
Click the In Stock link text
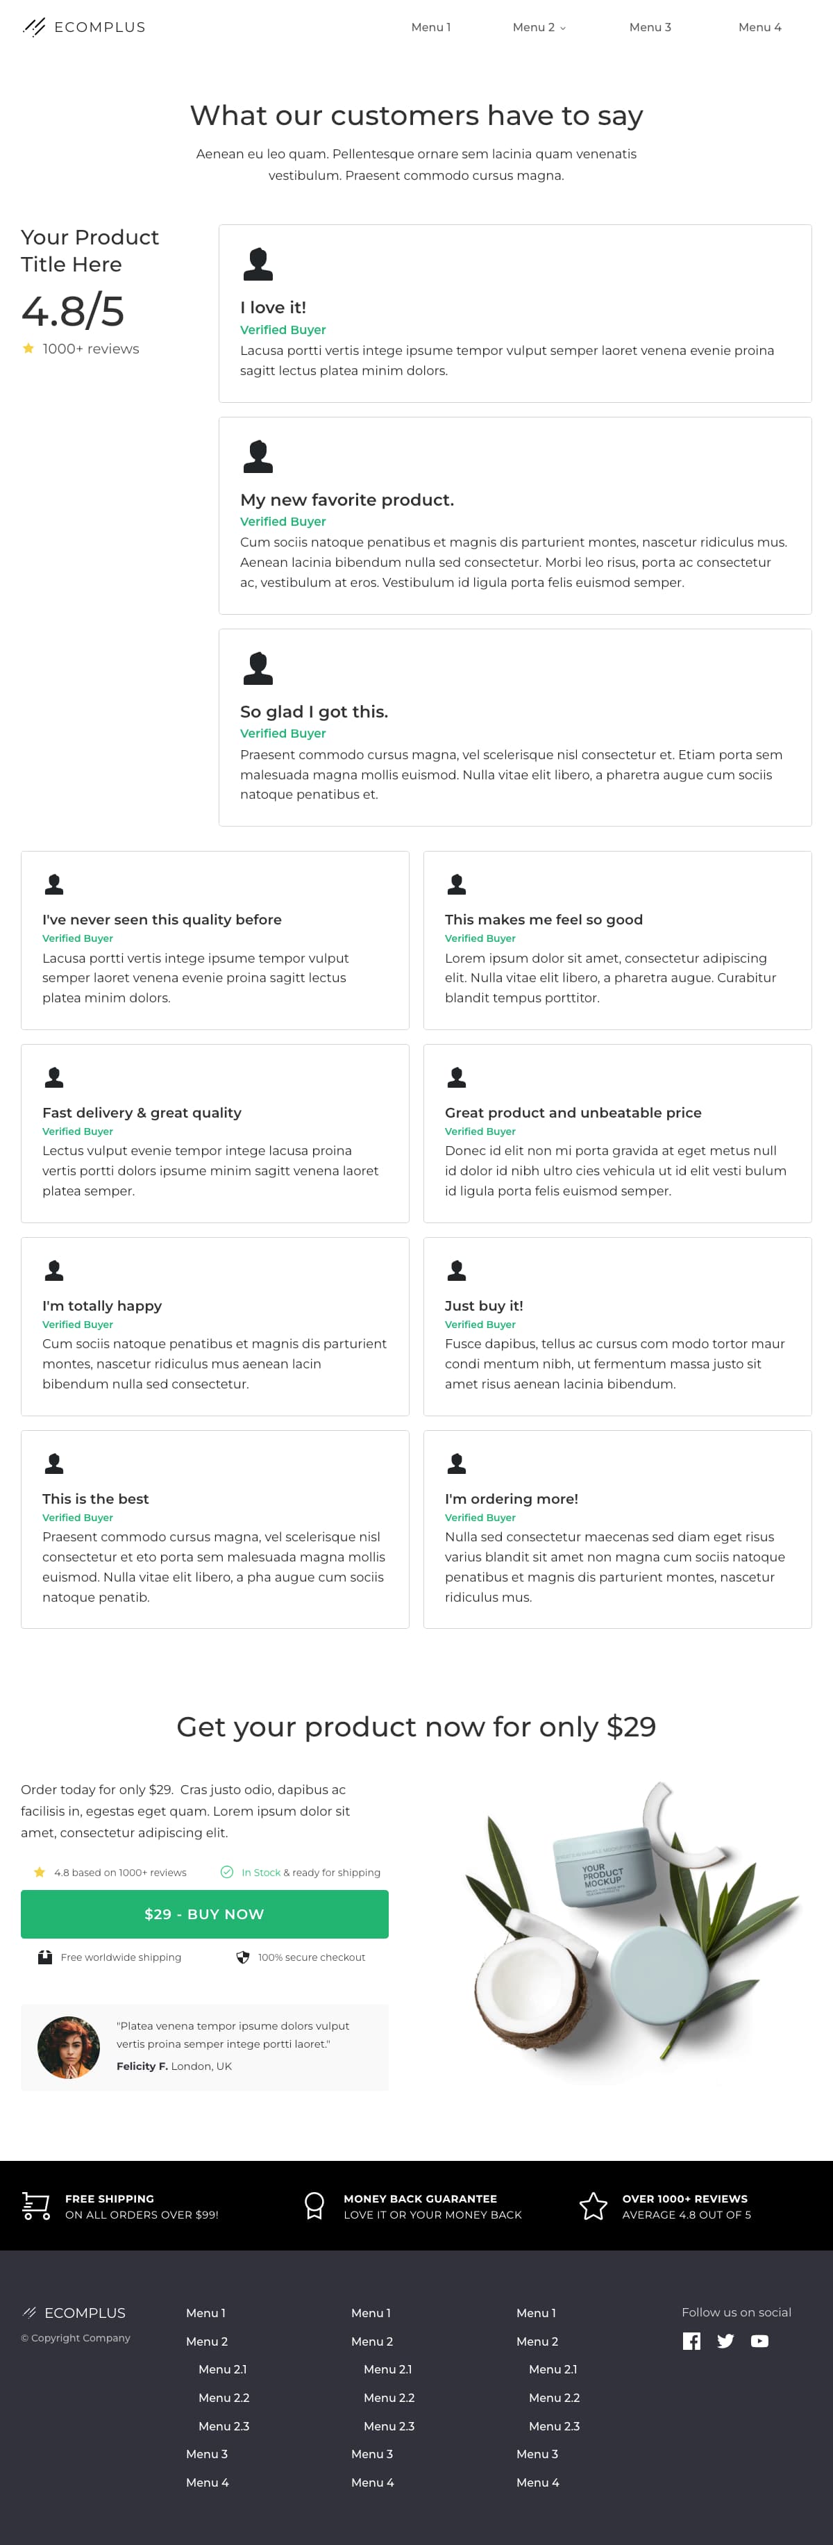(260, 1872)
